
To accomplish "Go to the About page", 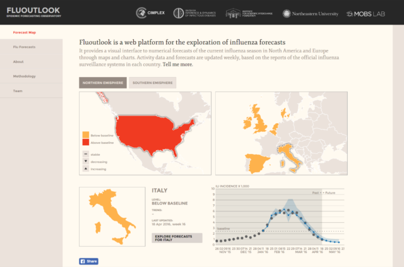I will (x=18, y=62).
